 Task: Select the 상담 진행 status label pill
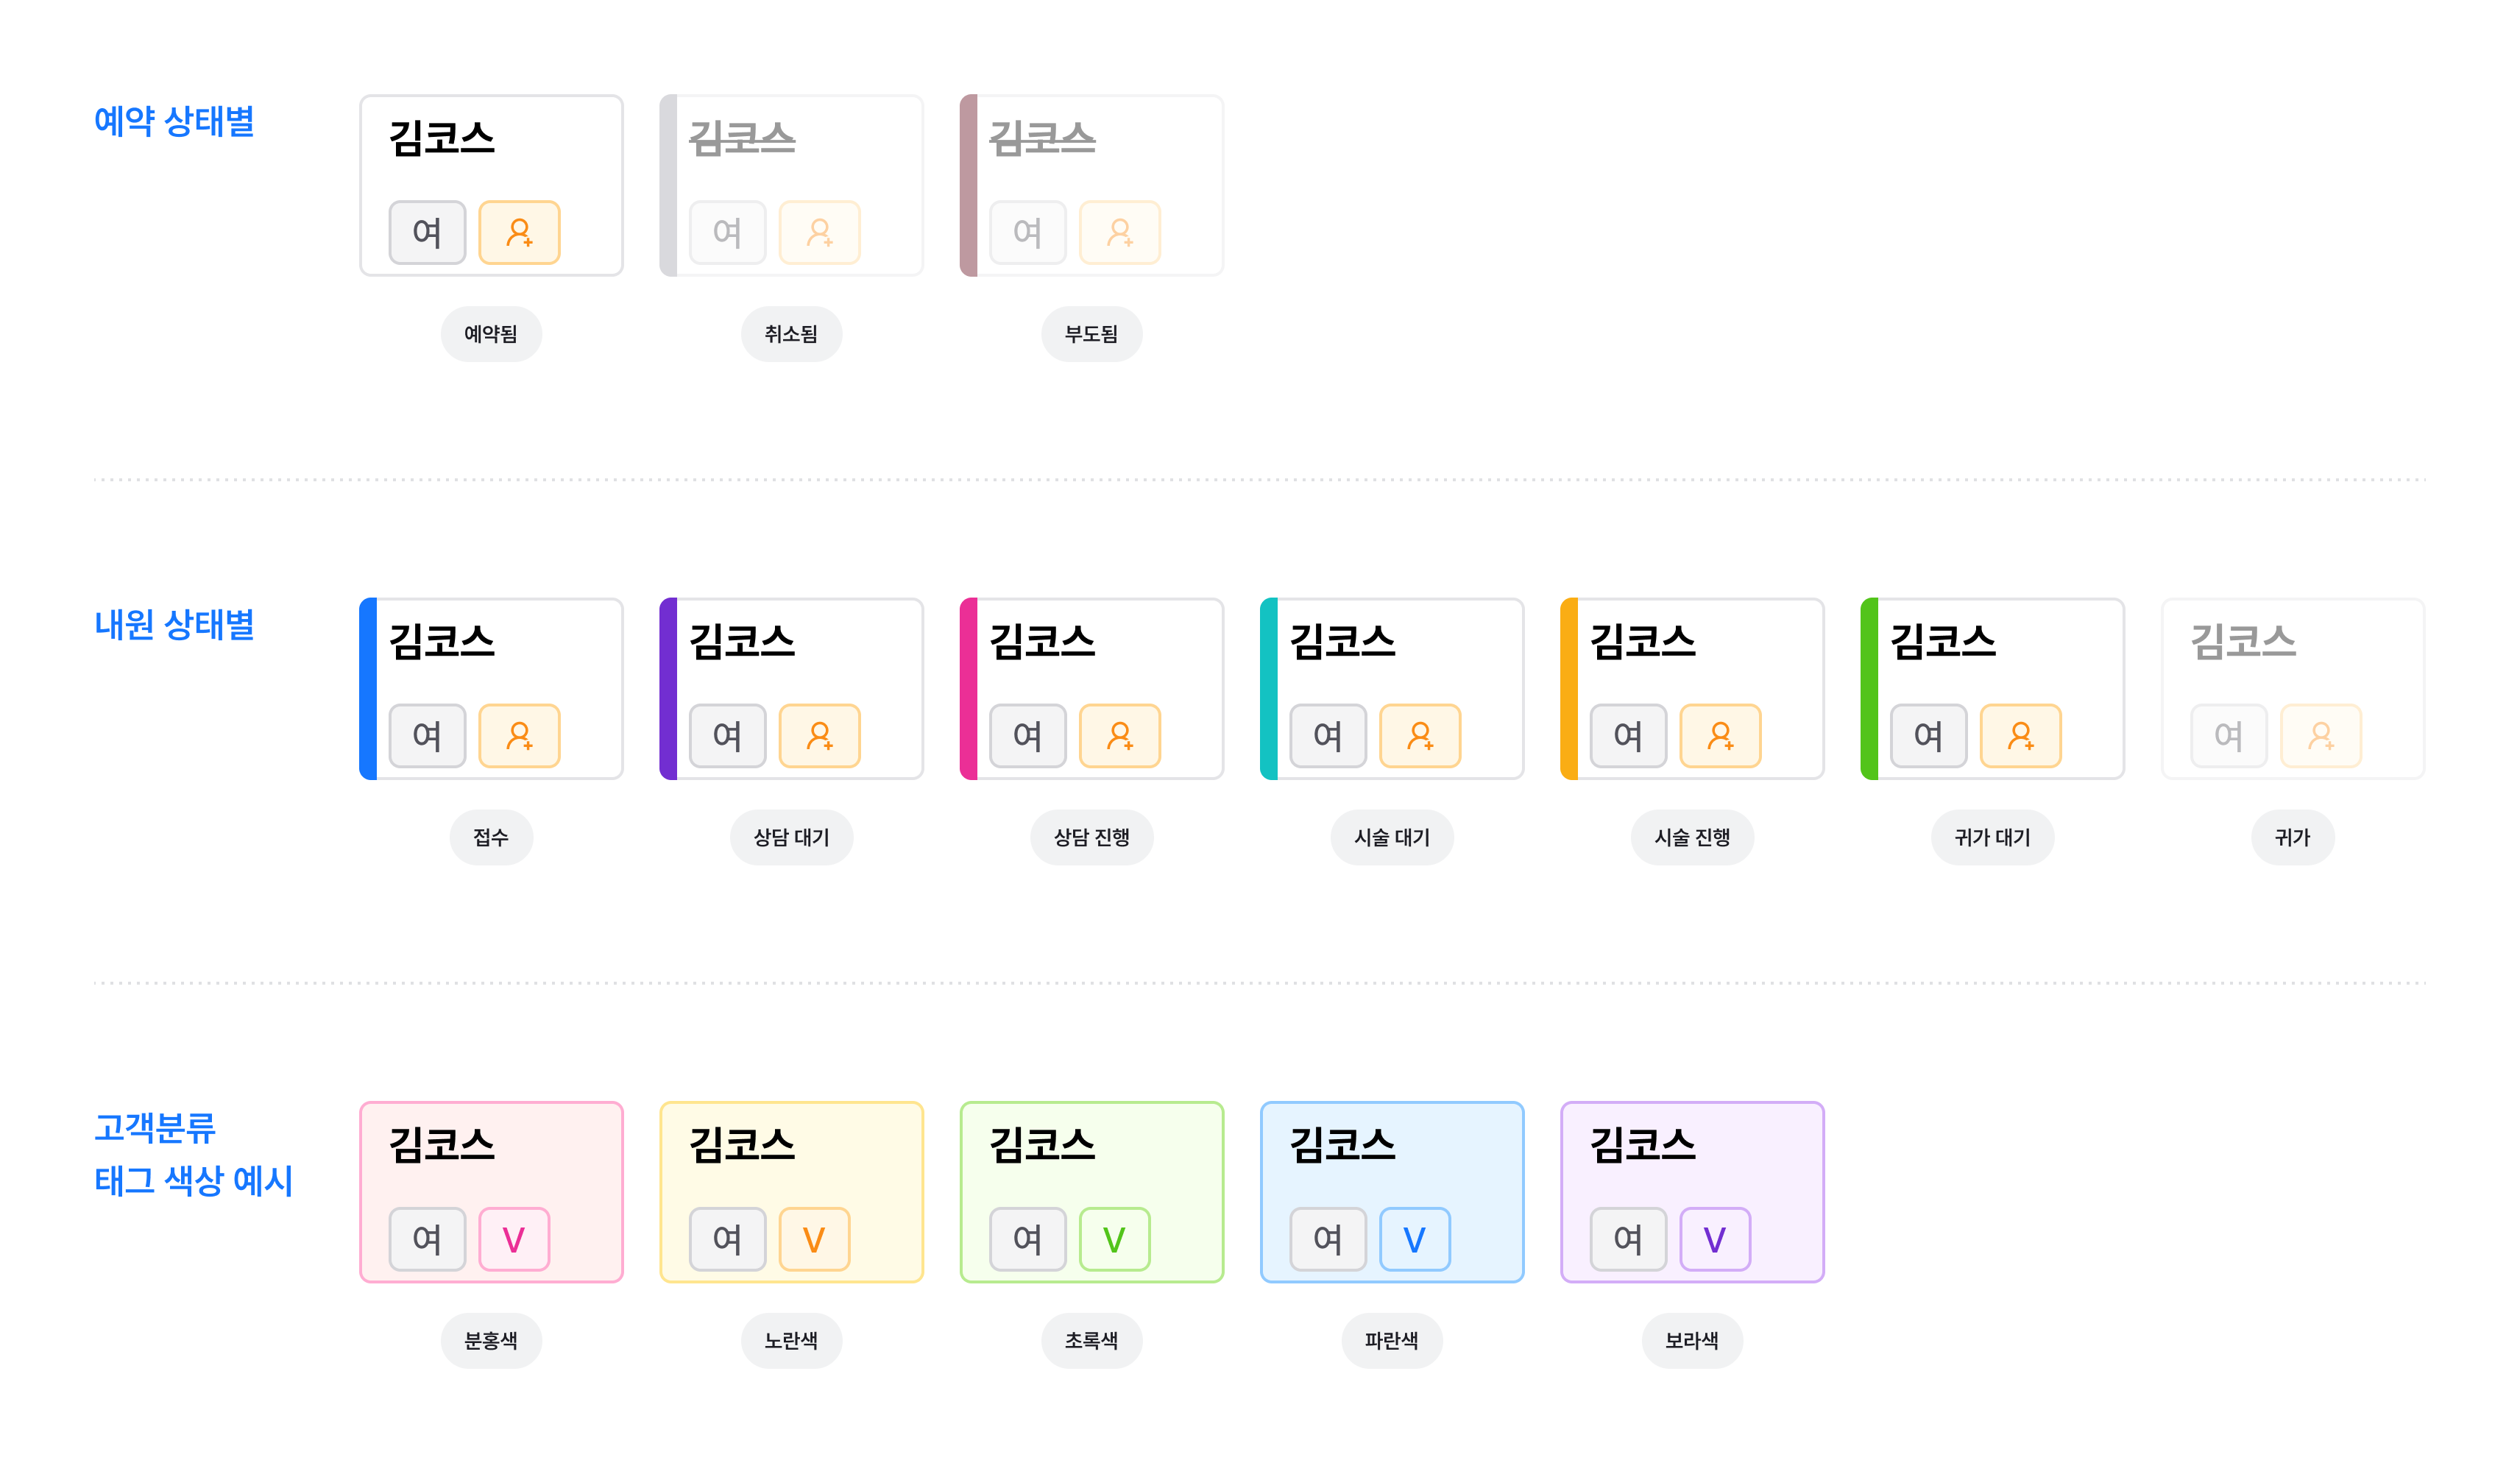coord(1091,837)
